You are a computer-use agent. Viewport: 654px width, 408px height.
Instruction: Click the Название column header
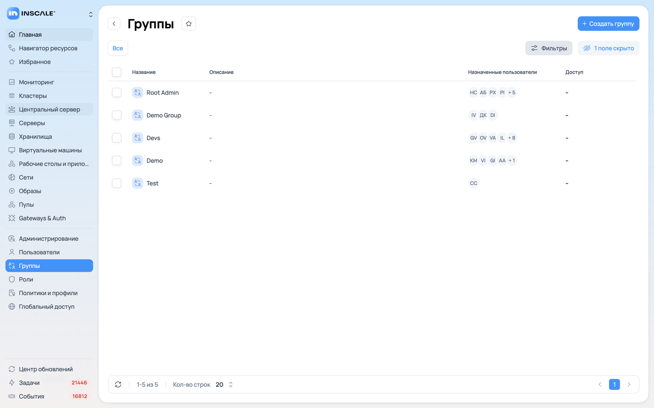pos(144,72)
